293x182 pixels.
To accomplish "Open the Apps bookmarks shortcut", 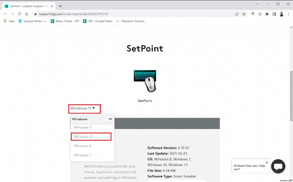I will [9, 21].
